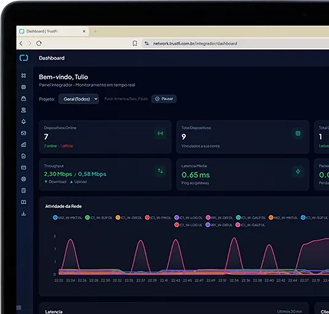Open the network sphere icon in sidebar
Image resolution: width=329 pixels, height=314 pixels.
point(24,179)
